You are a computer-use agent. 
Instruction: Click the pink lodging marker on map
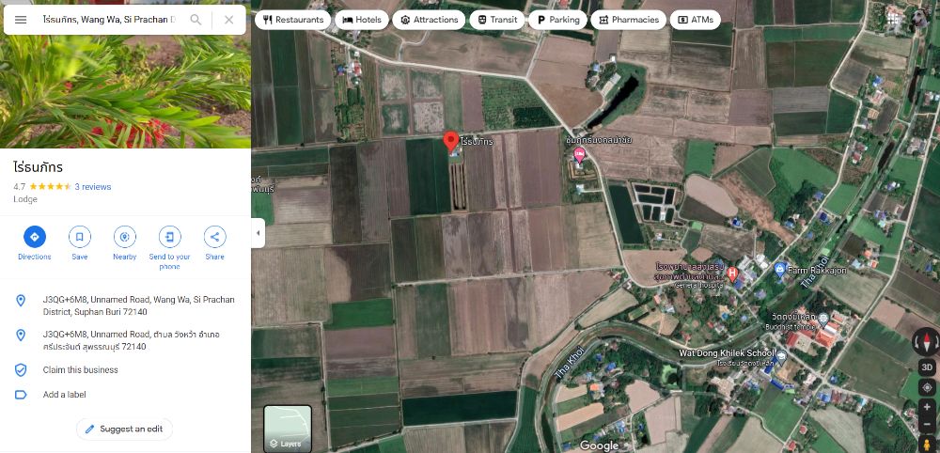pyautogui.click(x=579, y=155)
